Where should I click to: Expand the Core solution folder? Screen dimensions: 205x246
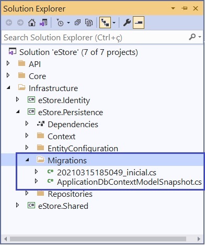(8, 75)
